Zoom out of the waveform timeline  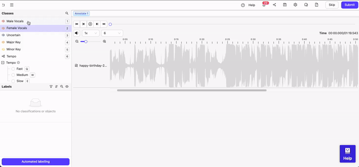tap(77, 41)
